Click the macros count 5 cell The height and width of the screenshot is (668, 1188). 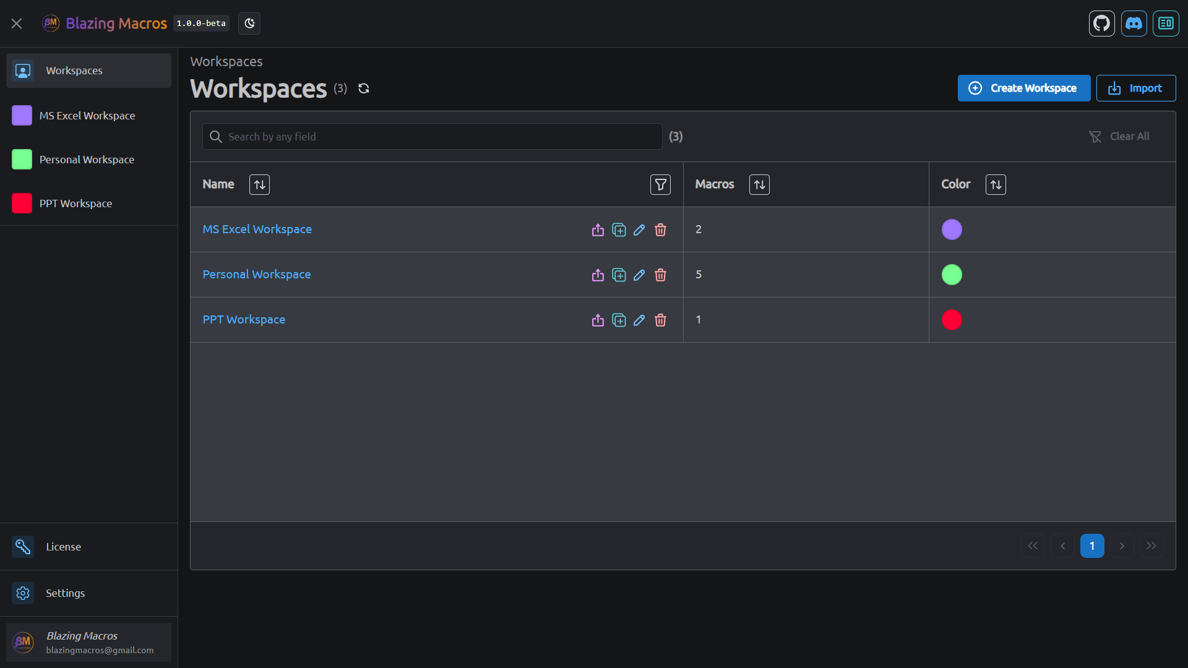point(806,275)
